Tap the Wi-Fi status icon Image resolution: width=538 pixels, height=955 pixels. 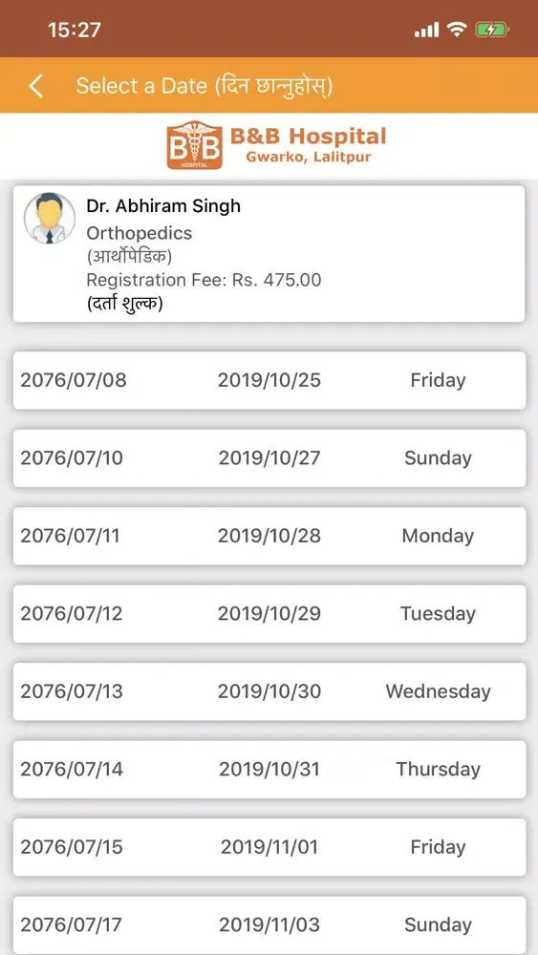coord(456,30)
